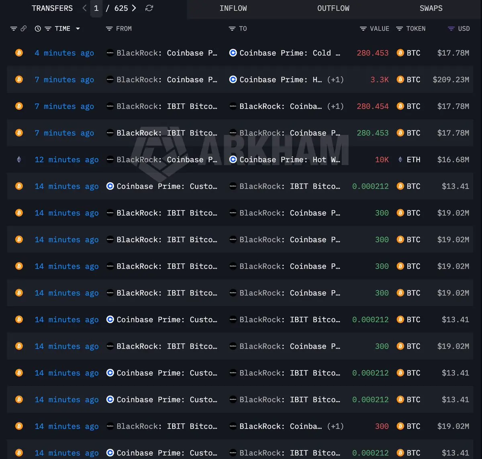Click the Bitcoin icon in the 4 minutes ago row
The image size is (482, 459).
(x=19, y=53)
